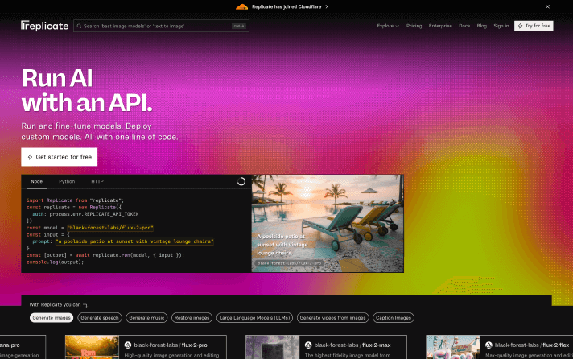Select the Restore images filter

pyautogui.click(x=192, y=318)
